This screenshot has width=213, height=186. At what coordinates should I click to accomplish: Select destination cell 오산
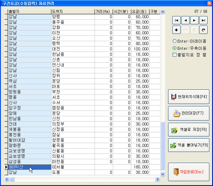73,38
